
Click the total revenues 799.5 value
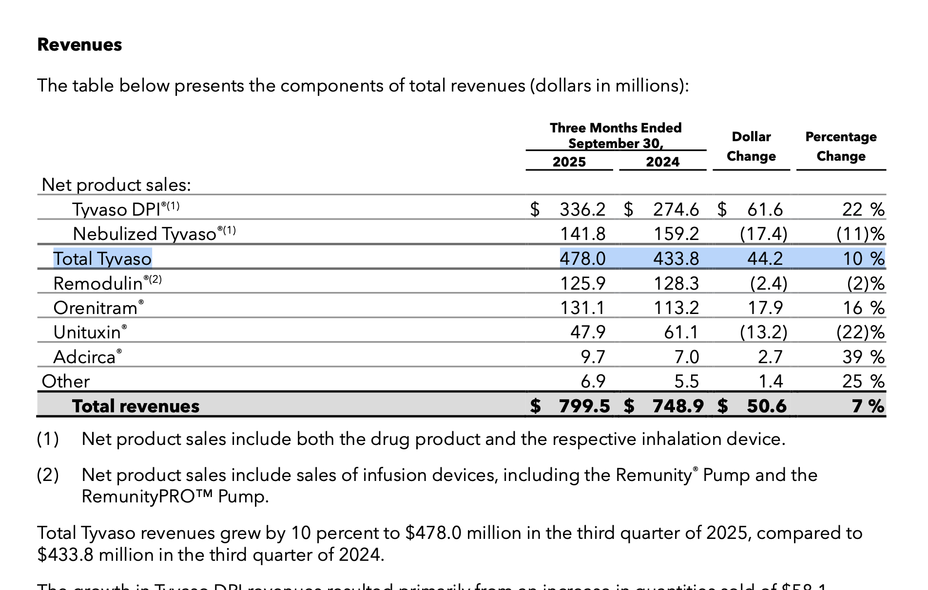point(584,406)
